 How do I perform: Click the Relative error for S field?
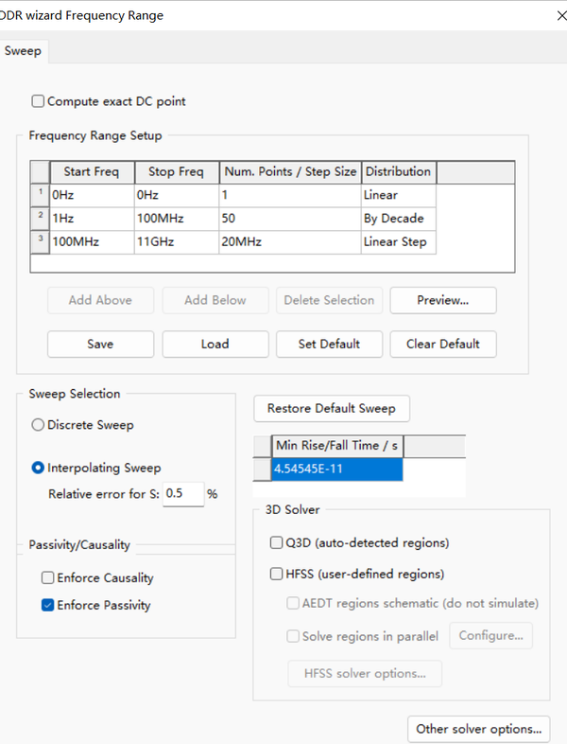pos(183,494)
